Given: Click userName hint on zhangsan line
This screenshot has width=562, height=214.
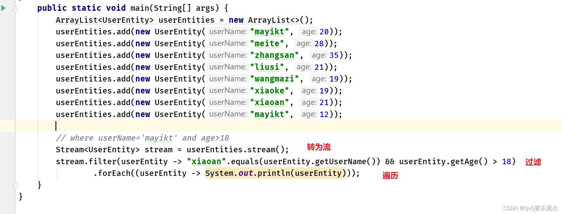Looking at the screenshot, I should click(x=228, y=55).
